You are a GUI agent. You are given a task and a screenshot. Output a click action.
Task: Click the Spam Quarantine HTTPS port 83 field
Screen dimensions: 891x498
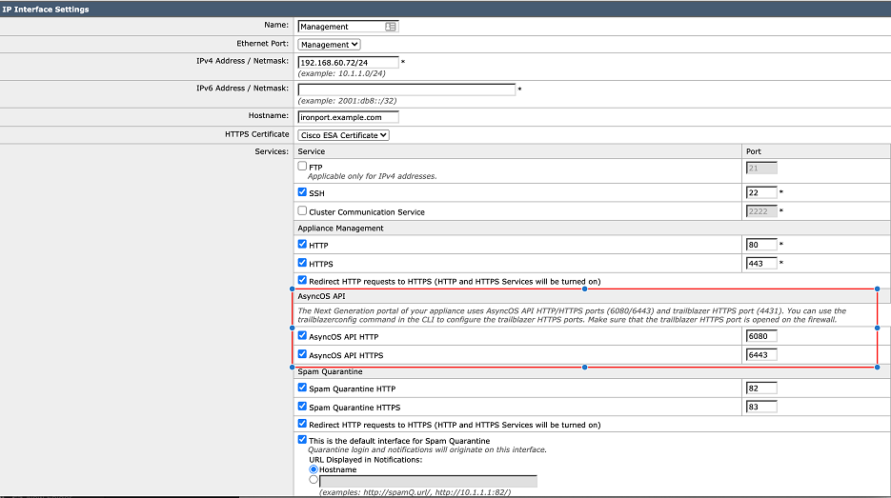[760, 408]
